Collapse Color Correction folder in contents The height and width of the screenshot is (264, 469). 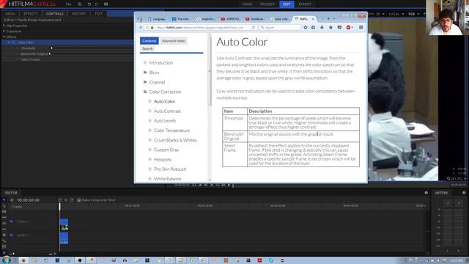(145, 92)
